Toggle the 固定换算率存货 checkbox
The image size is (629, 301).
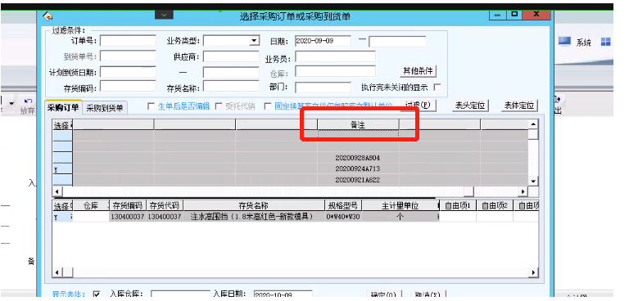pyautogui.click(x=268, y=106)
